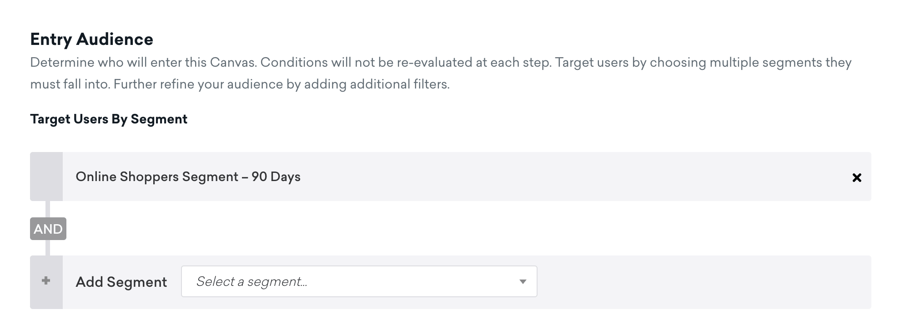Click "Further refine your audience" description line
The width and height of the screenshot is (905, 324).
[x=281, y=84]
